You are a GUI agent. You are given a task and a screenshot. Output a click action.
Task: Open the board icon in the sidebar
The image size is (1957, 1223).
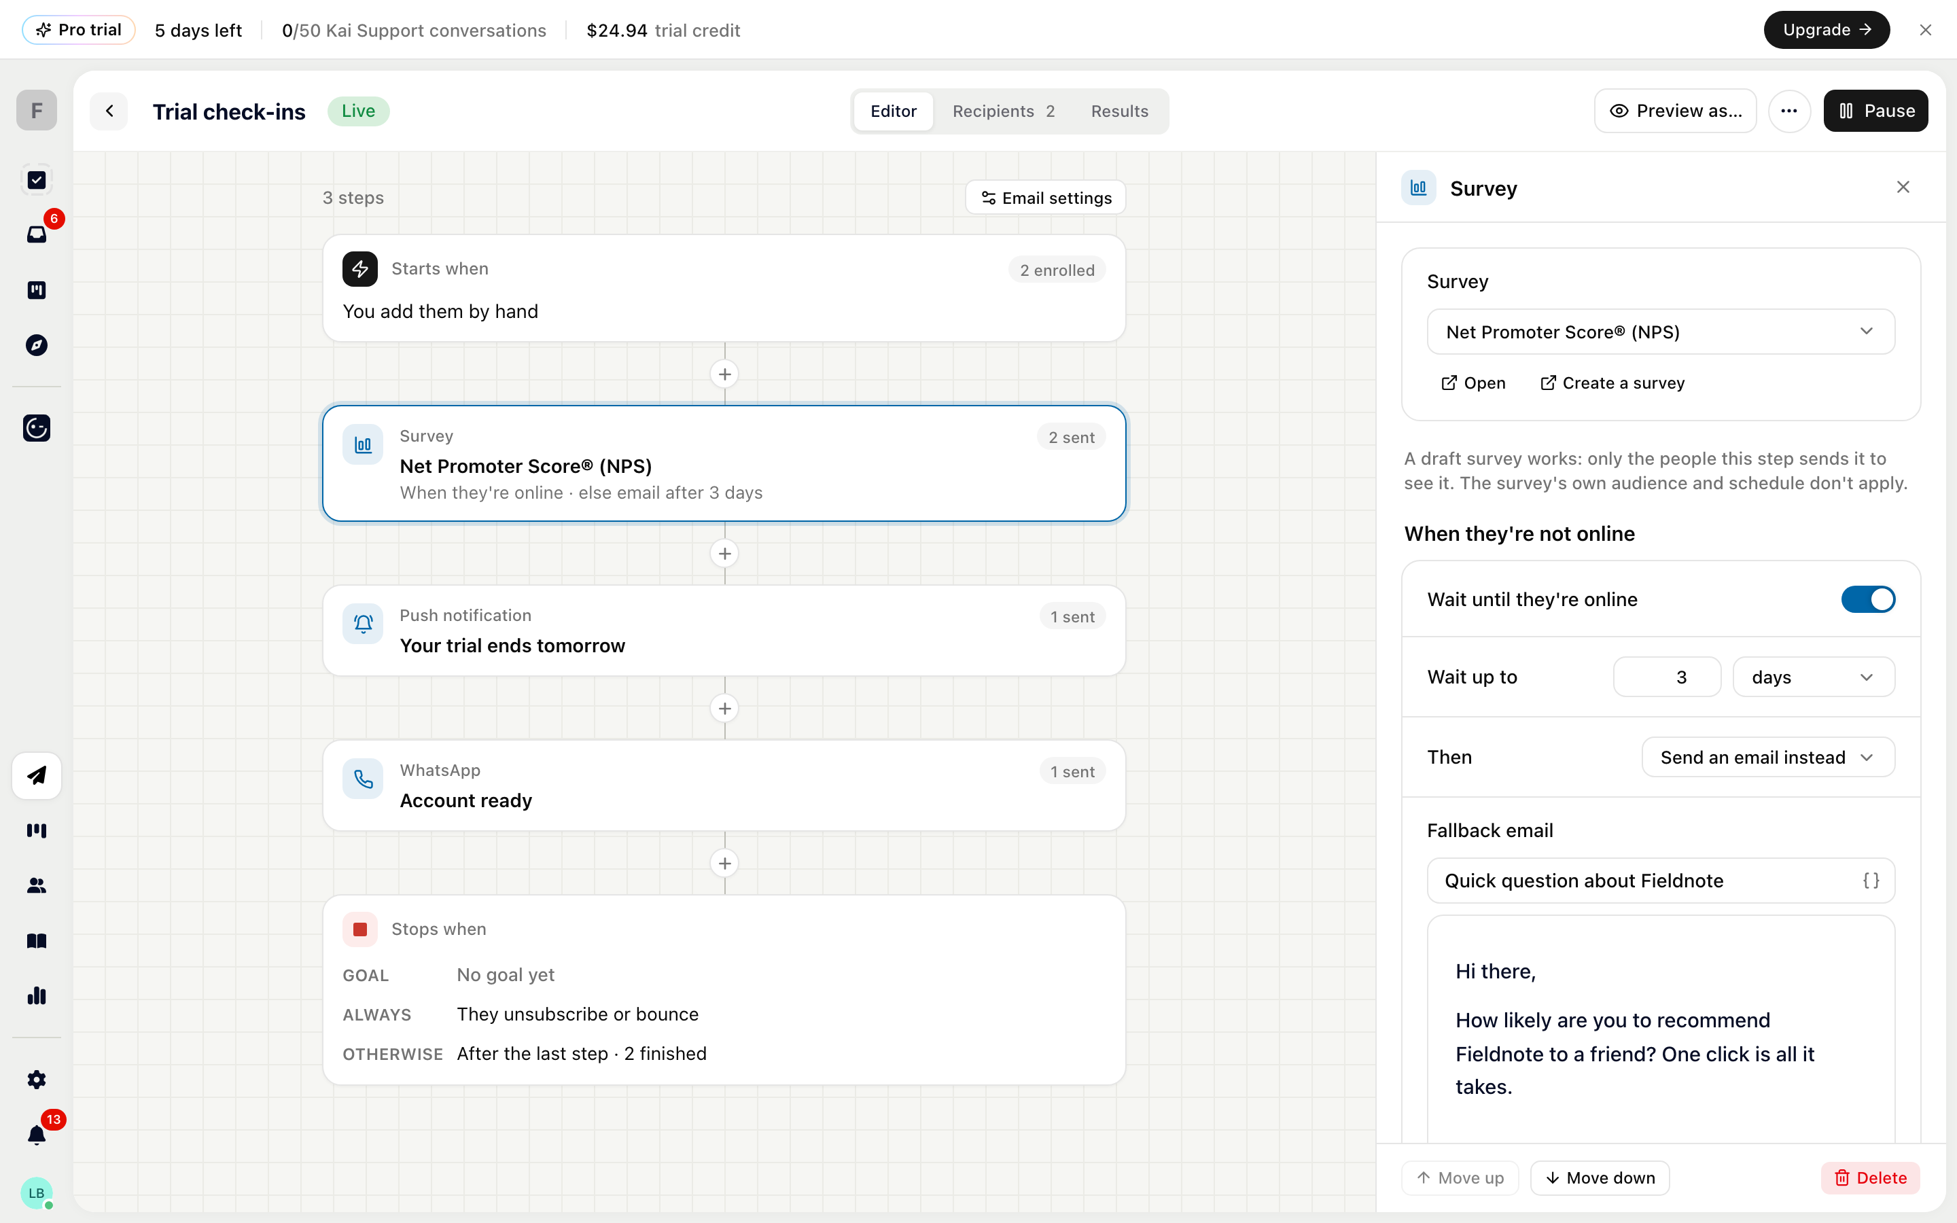coord(37,289)
